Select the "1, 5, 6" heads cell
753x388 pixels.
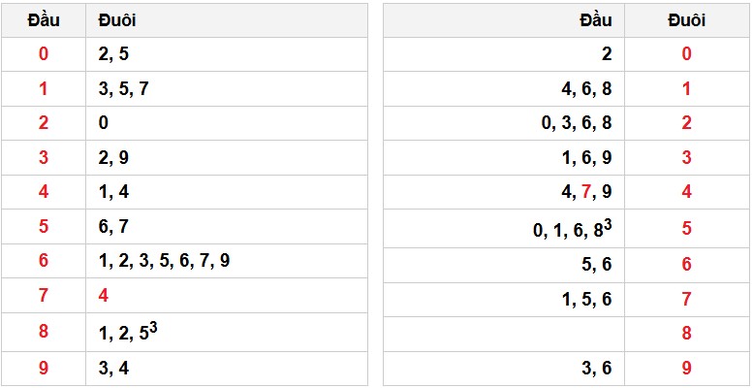(586, 300)
